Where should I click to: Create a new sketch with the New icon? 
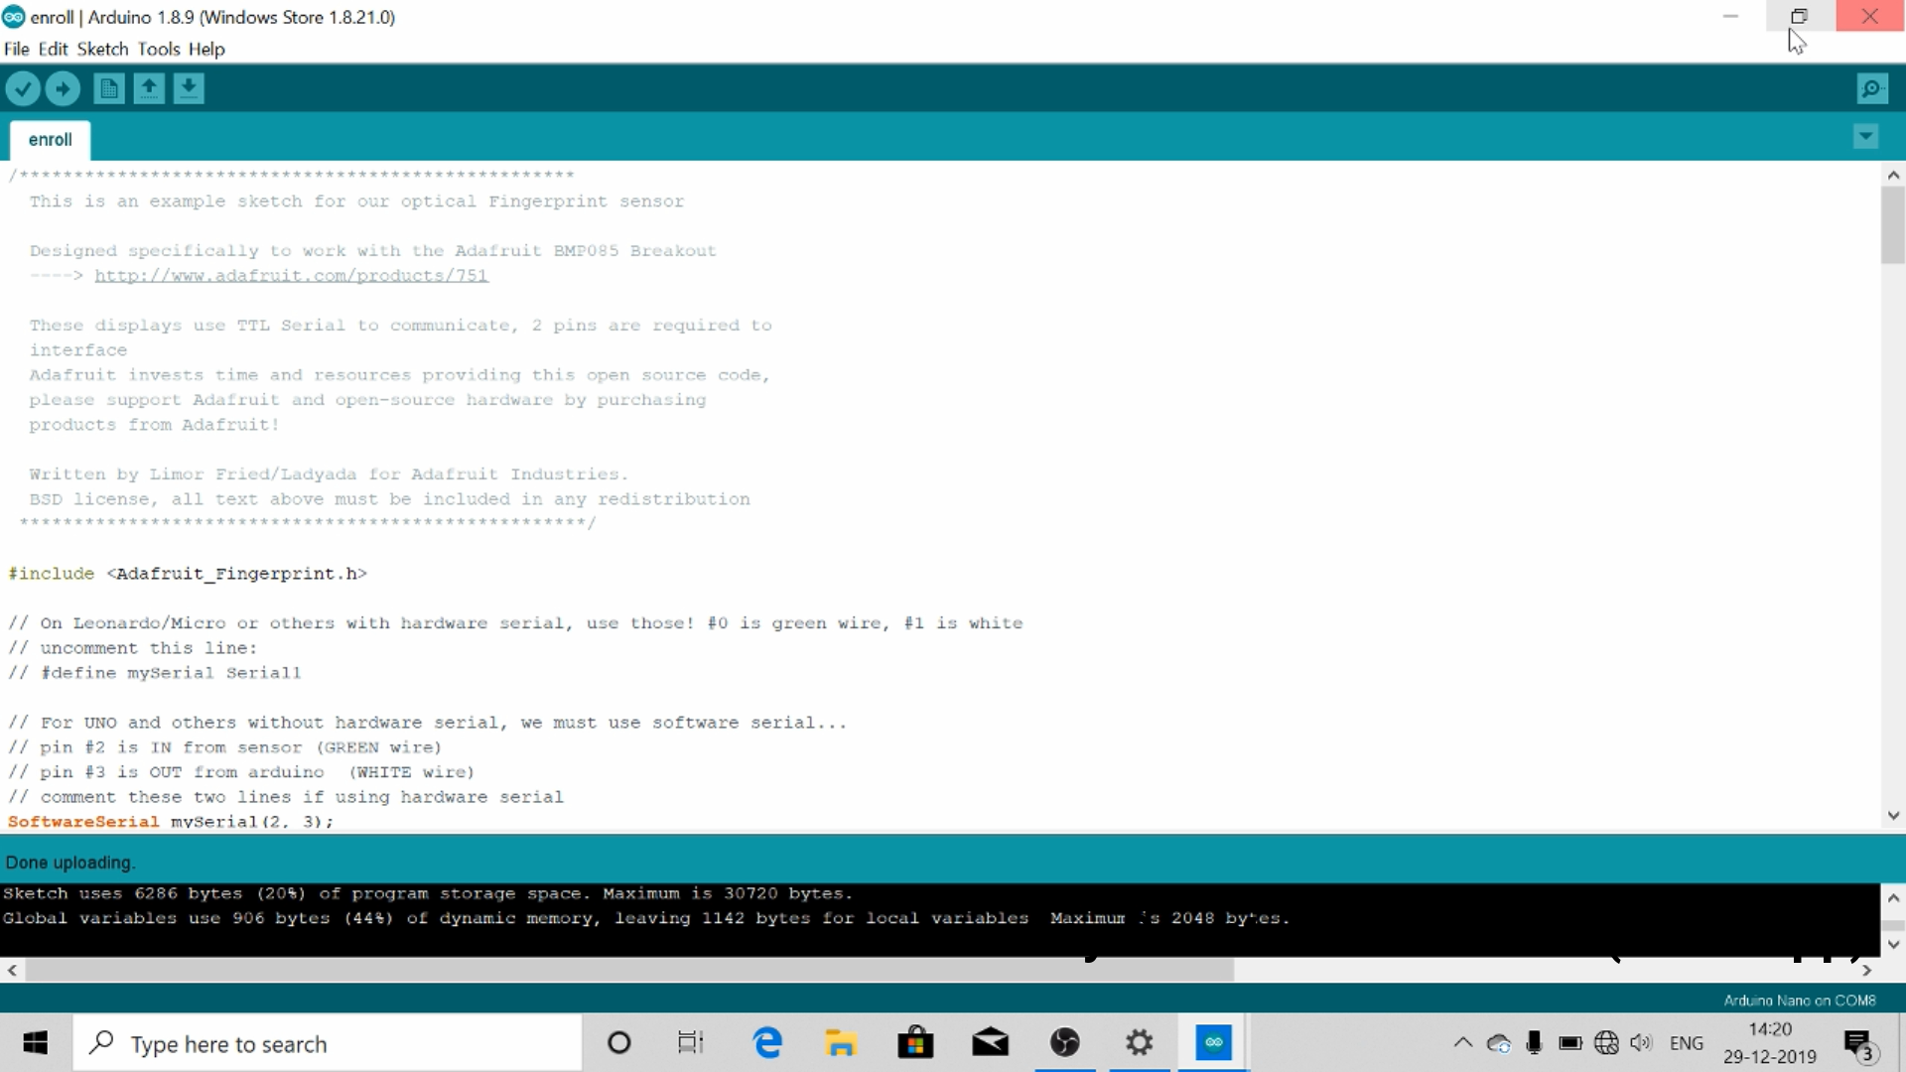click(109, 89)
